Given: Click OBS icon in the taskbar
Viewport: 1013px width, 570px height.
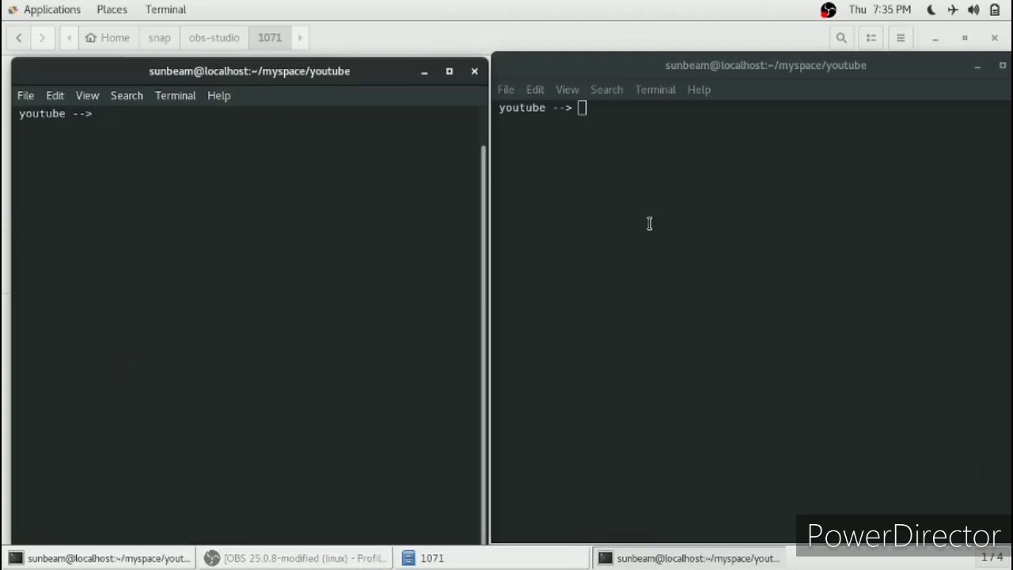Looking at the screenshot, I should point(212,558).
